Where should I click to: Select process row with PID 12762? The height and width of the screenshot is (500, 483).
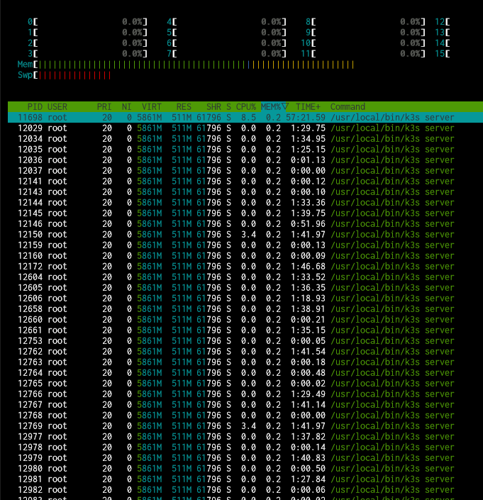pos(245,351)
